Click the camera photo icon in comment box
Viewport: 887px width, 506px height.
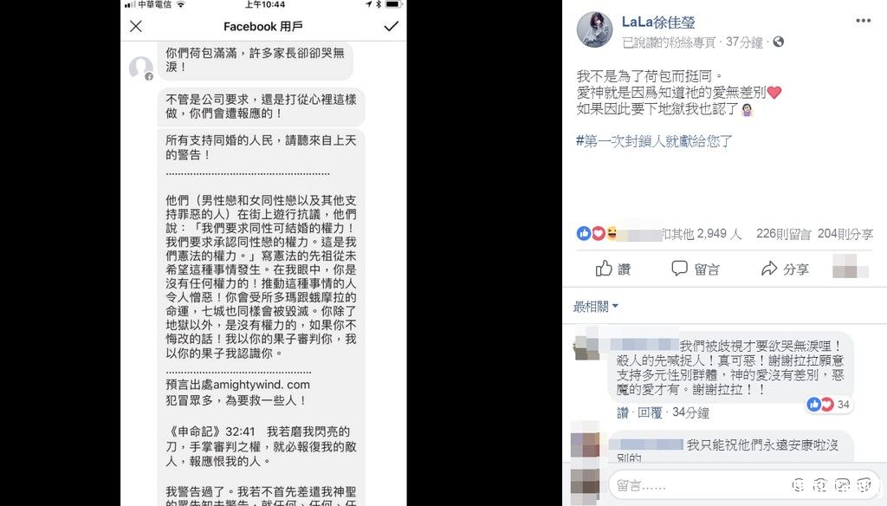tap(820, 484)
